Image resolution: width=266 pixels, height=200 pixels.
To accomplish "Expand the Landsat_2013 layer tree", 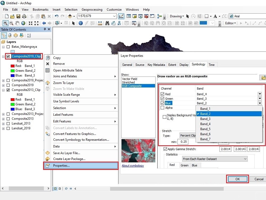I will (3, 124).
